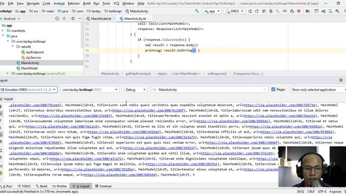Viewport: 346px width, 194px height.
Task: Select MainModel in project tree
Action: pyautogui.click(x=29, y=68)
